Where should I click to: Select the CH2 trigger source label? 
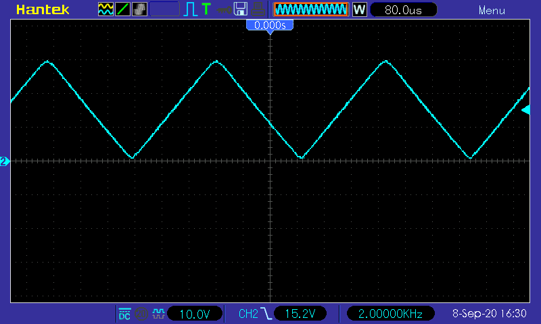(x=248, y=314)
